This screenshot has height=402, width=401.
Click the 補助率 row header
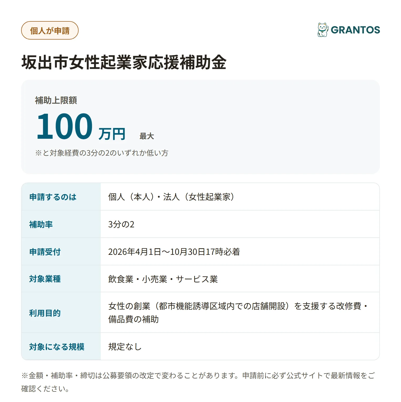click(x=61, y=224)
